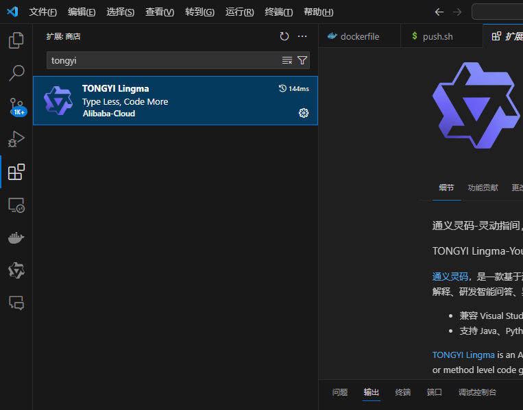Select the 细节 tab of extension page
523x410 pixels.
coord(446,188)
